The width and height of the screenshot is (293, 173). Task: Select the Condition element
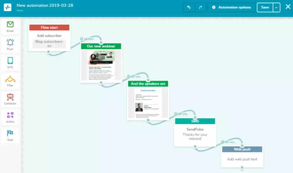pyautogui.click(x=10, y=99)
